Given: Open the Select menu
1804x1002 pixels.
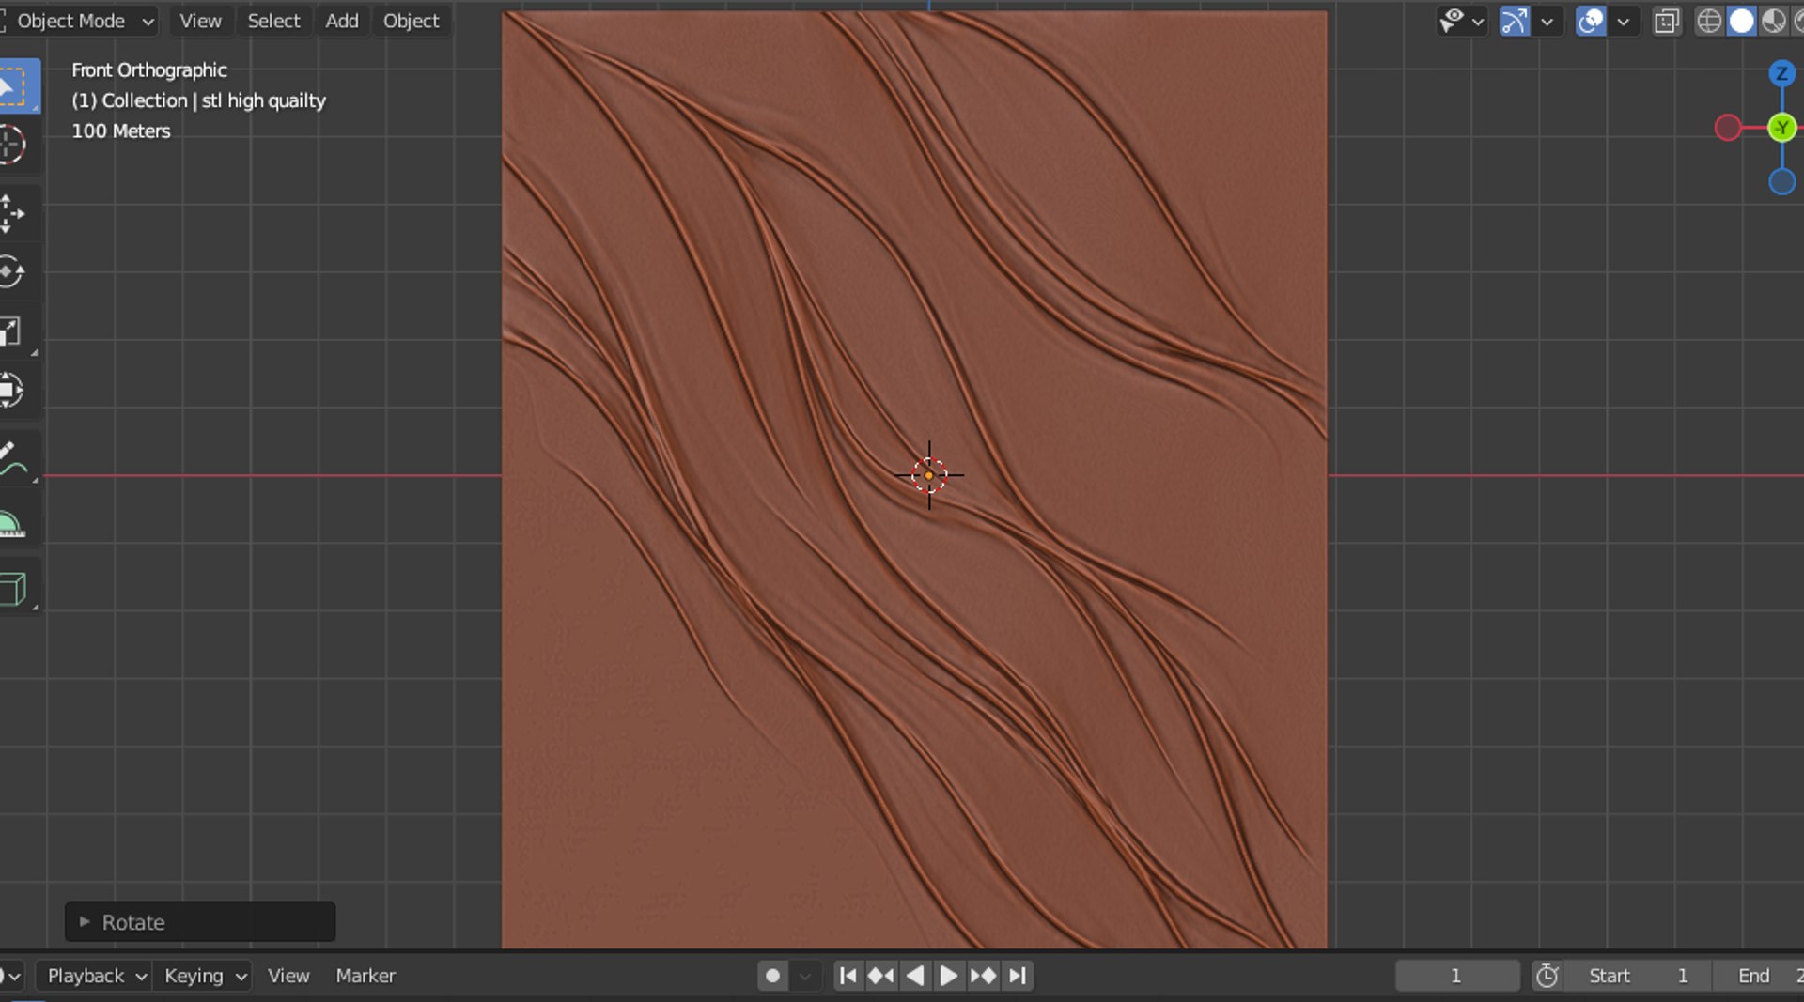Looking at the screenshot, I should pos(273,21).
